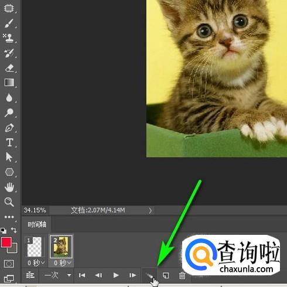This screenshot has width=287, height=287.
Task: Select the Brush tool
Action: (9, 23)
